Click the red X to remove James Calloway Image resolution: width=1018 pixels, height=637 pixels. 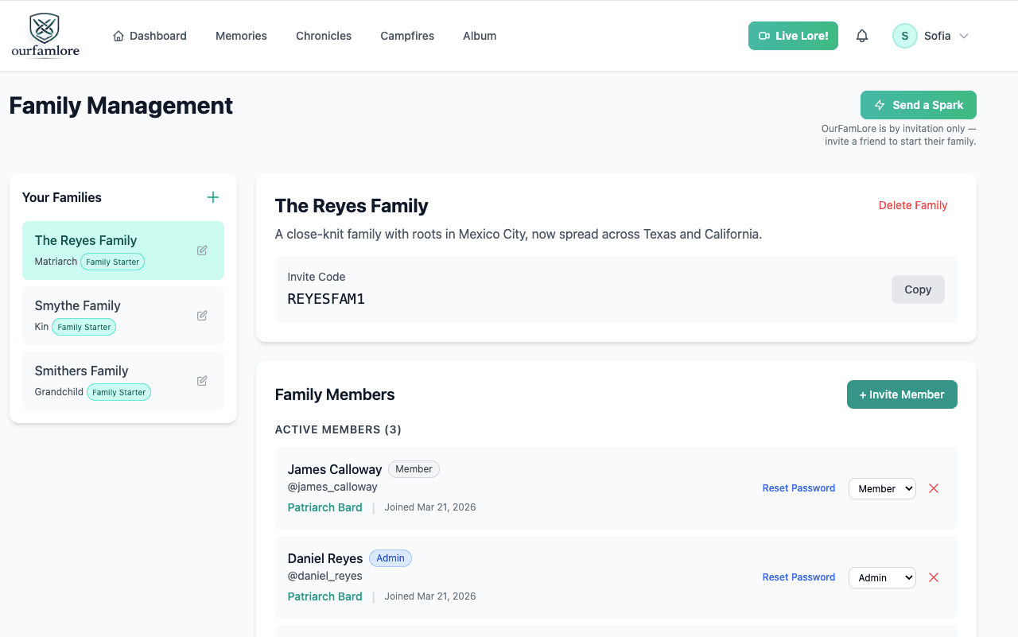933,488
